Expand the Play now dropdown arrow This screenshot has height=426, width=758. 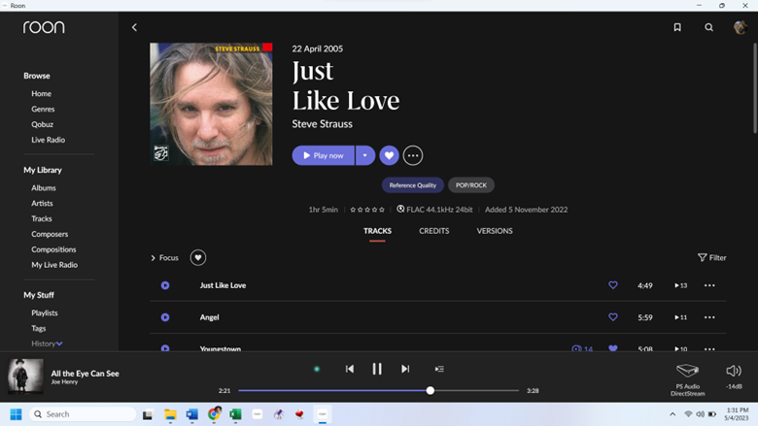coord(365,155)
